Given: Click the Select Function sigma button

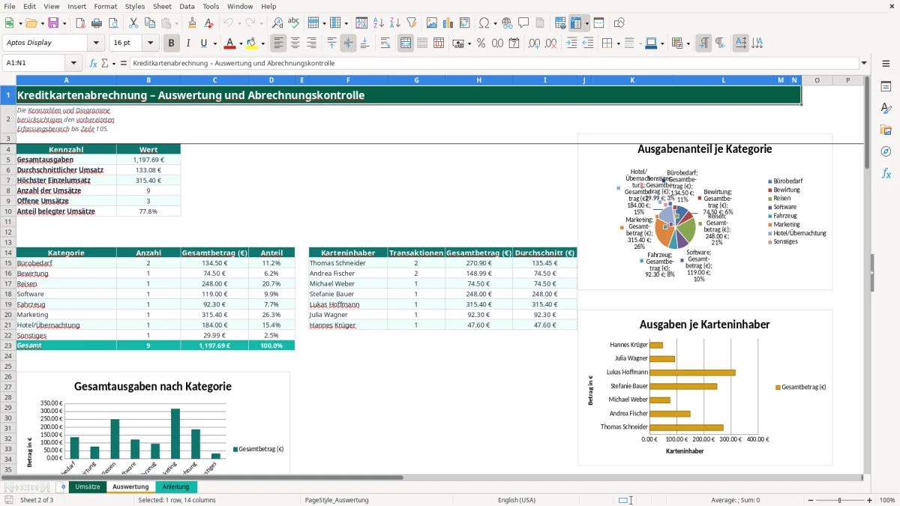Looking at the screenshot, I should coord(105,63).
